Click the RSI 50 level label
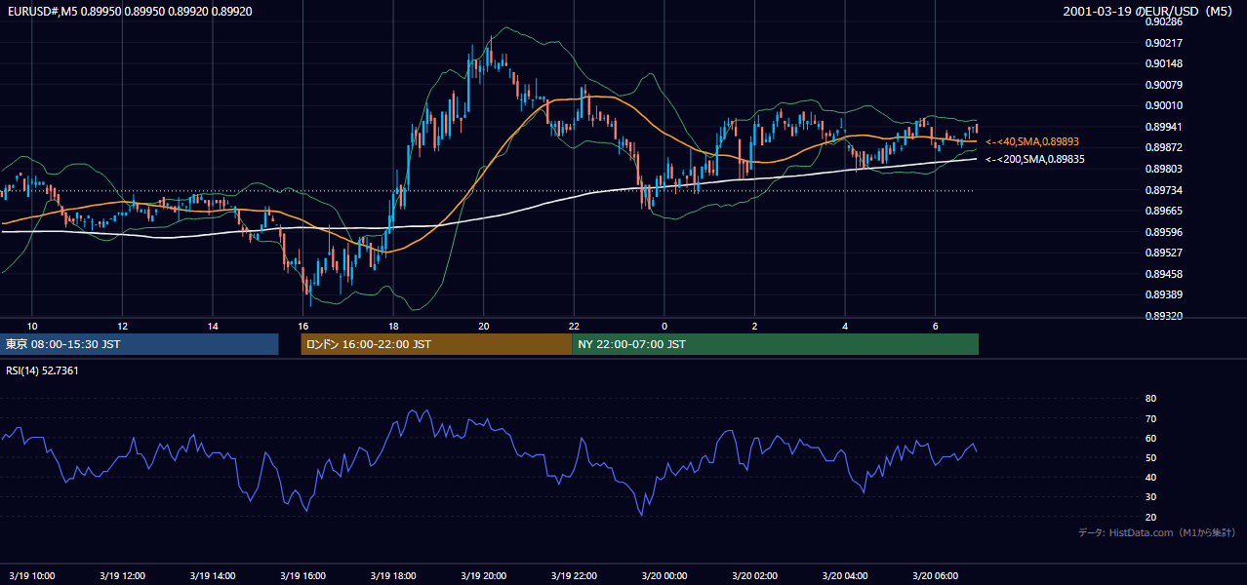1247x585 pixels. 1150,457
